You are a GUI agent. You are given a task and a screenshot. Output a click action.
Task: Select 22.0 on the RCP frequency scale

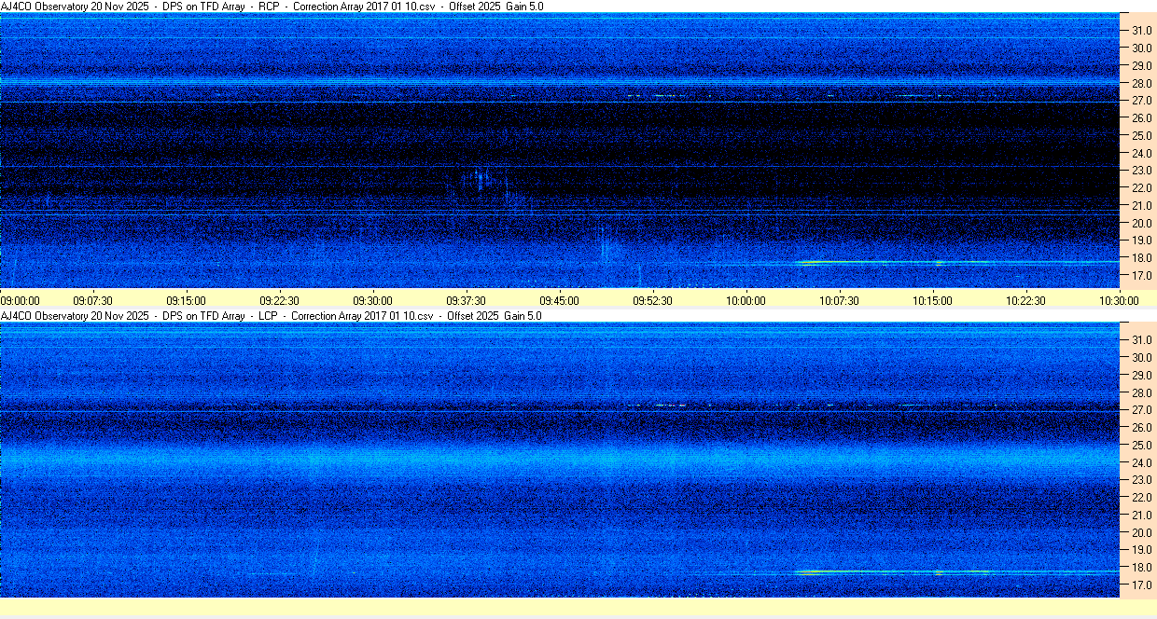pyautogui.click(x=1141, y=188)
